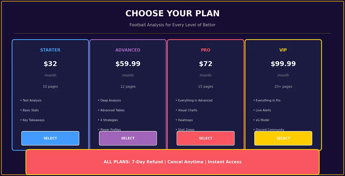345x176 pixels.
Task: Click the Live Alerts feature item
Action: pos(262,110)
